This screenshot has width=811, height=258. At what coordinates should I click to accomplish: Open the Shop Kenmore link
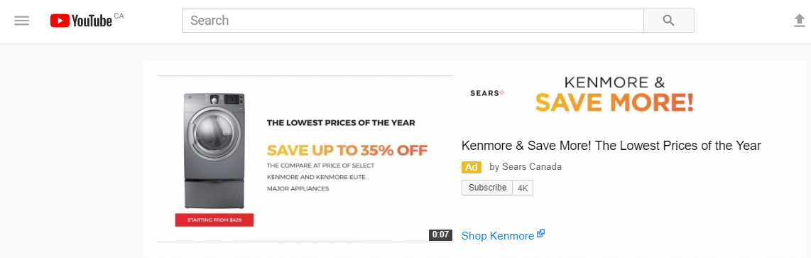tap(498, 236)
